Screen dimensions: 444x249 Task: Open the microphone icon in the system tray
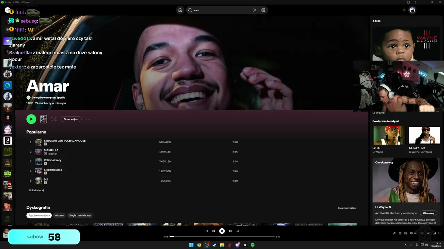point(417,245)
